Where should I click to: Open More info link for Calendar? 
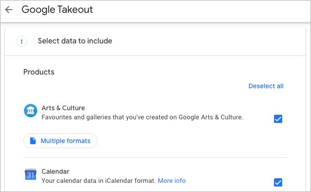point(172,181)
